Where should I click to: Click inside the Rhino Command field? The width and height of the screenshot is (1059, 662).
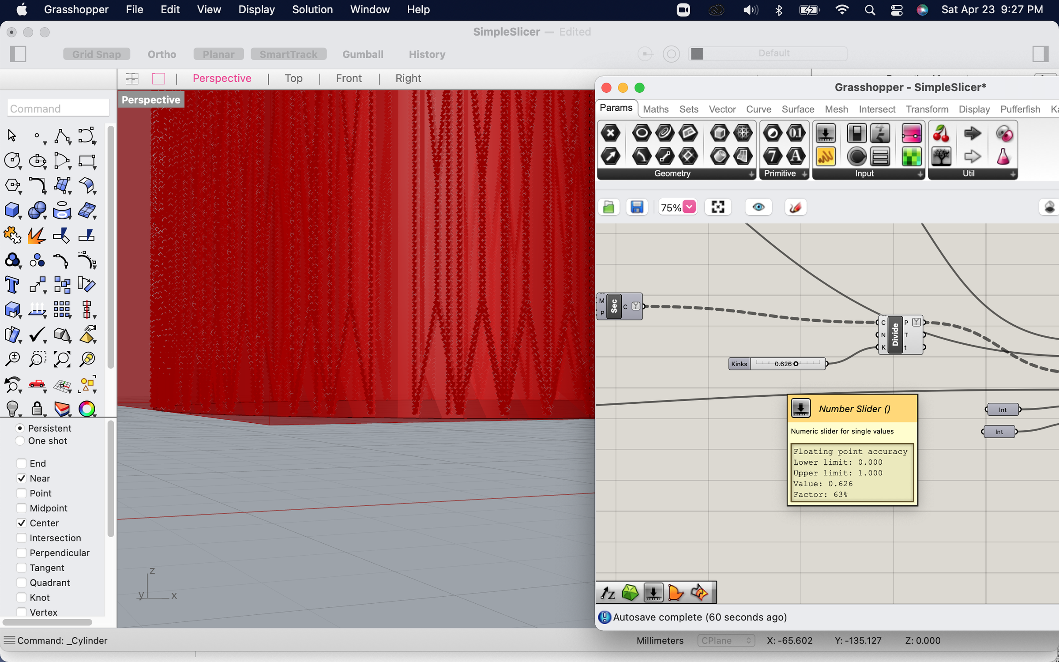tap(58, 108)
